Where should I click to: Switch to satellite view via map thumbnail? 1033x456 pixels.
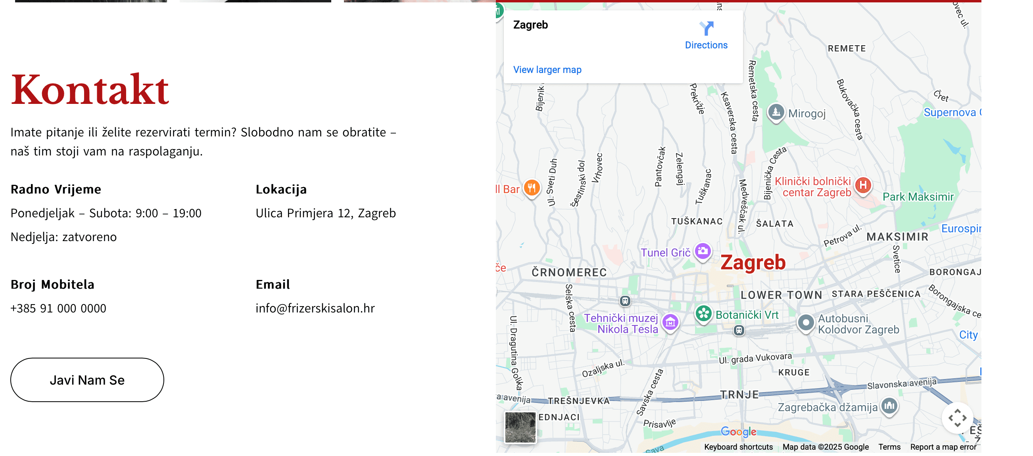520,428
